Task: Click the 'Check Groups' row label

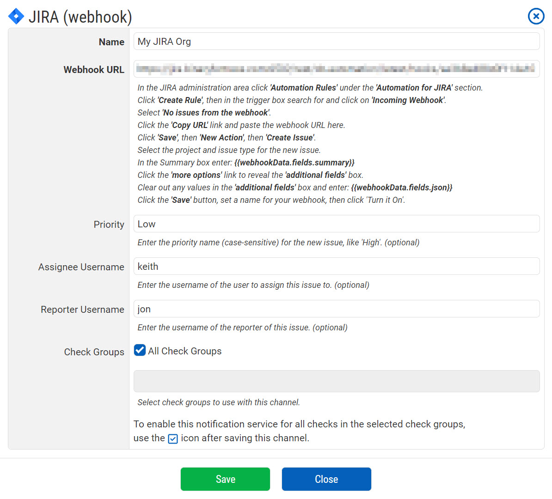Action: click(94, 352)
